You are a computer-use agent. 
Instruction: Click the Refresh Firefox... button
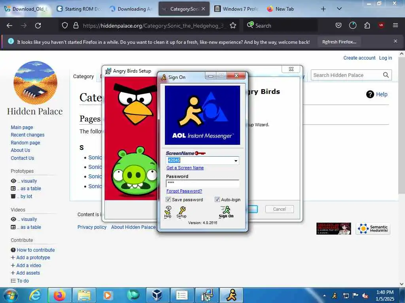point(339,42)
